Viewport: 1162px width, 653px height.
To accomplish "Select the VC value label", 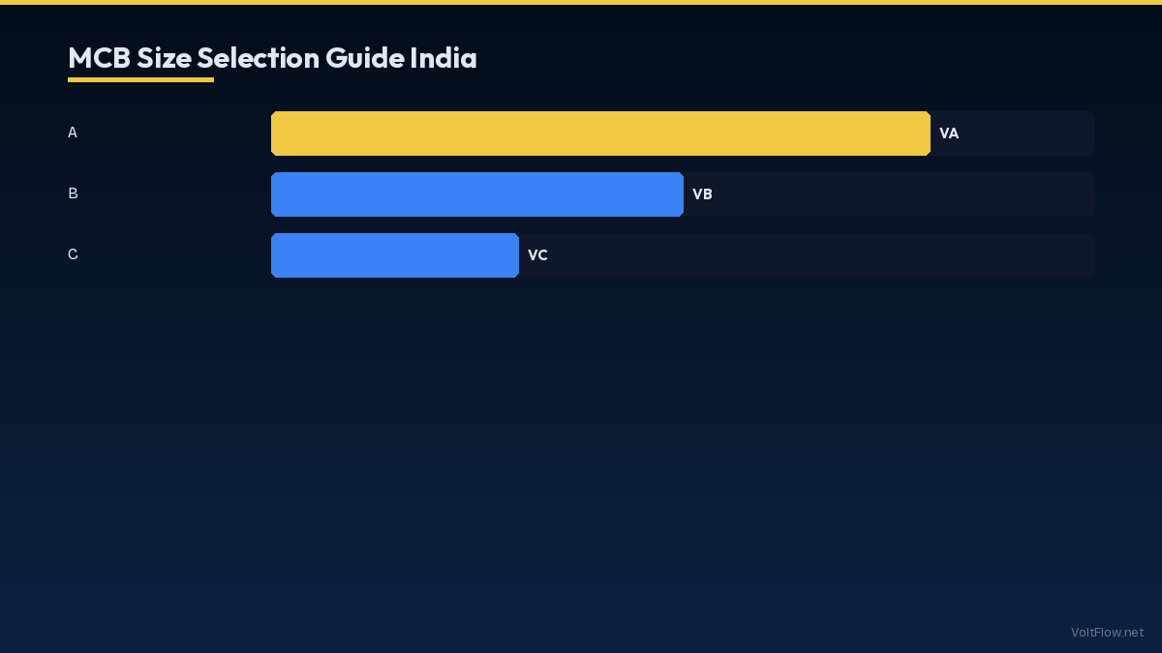I will (537, 255).
